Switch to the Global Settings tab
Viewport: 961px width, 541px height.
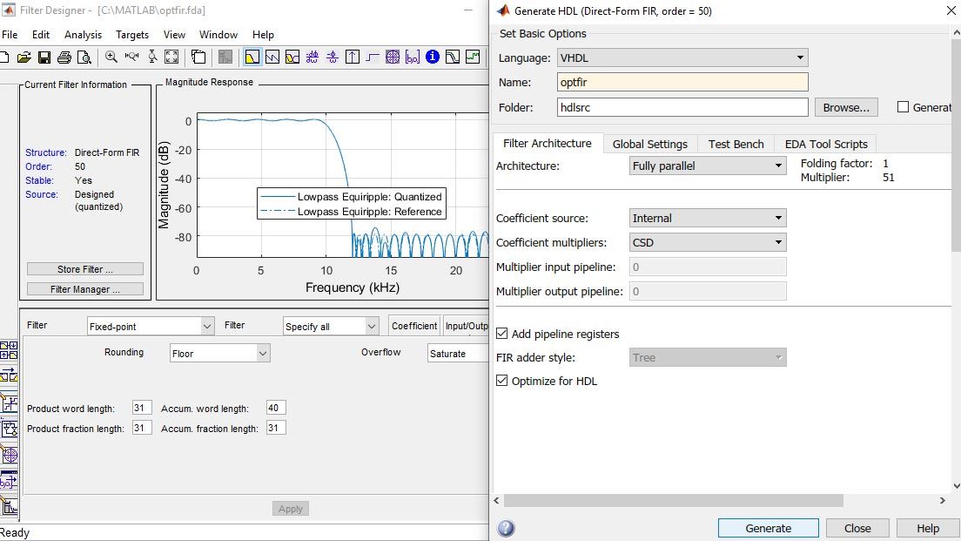649,144
